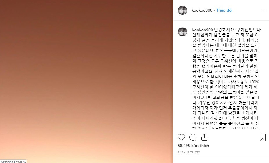Click the sunset gradient post photo
269x163 pixels.
[86, 82]
